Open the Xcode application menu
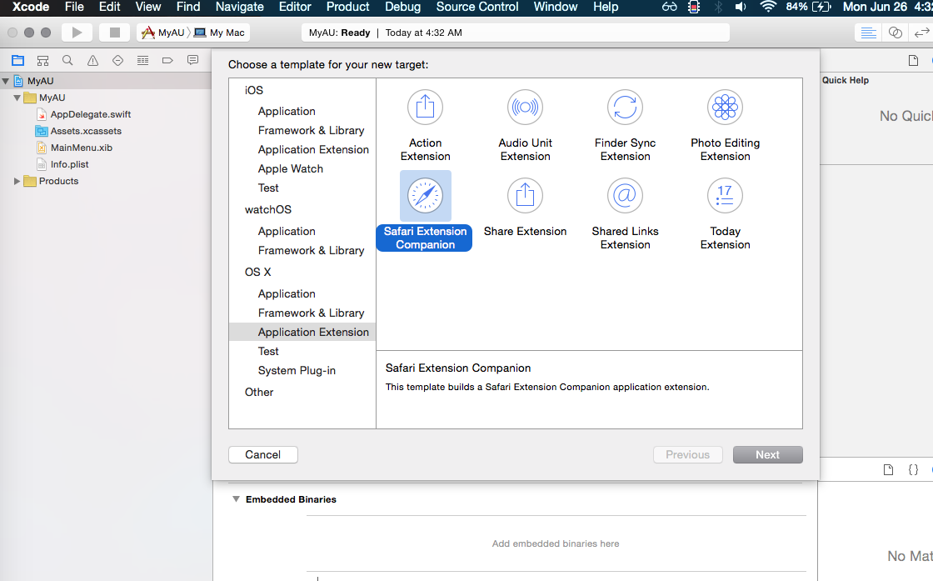 (31, 8)
